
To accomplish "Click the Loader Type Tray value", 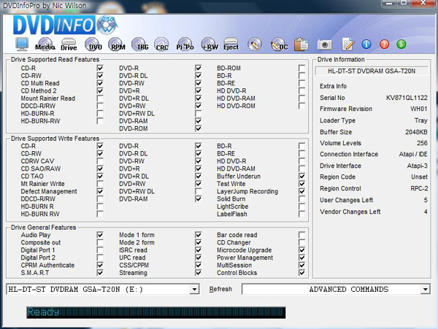I will 421,120.
